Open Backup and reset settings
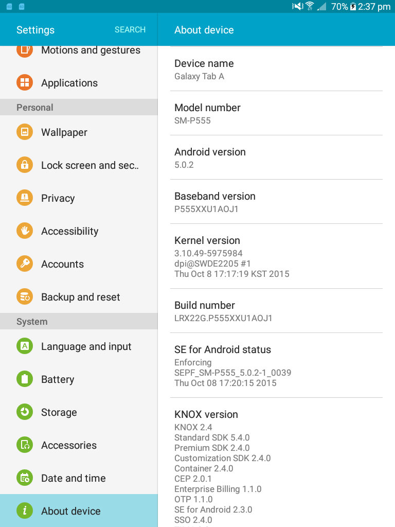 pos(80,297)
